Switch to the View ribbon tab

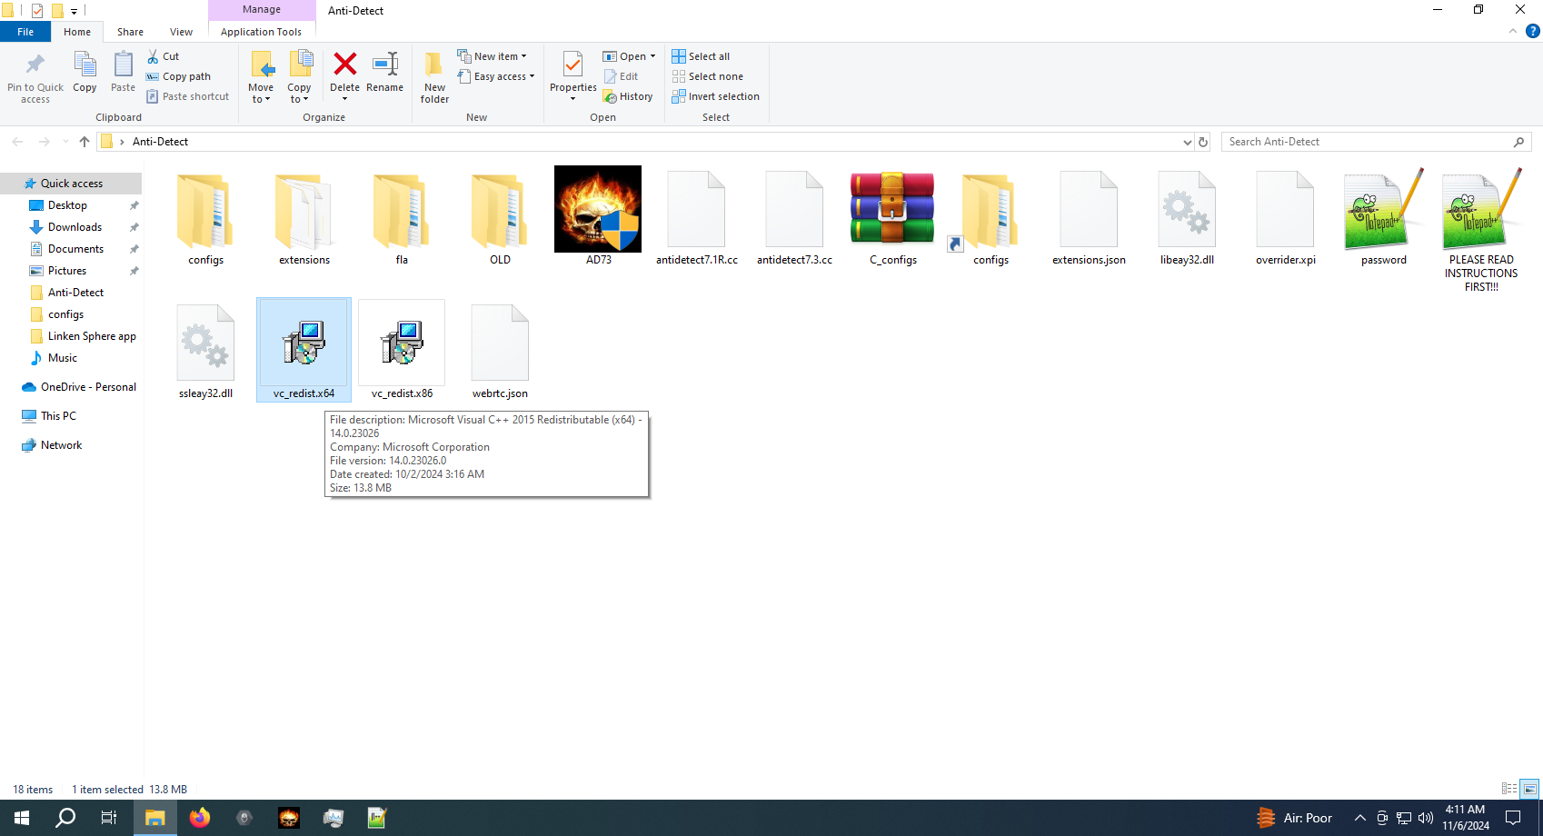click(181, 31)
